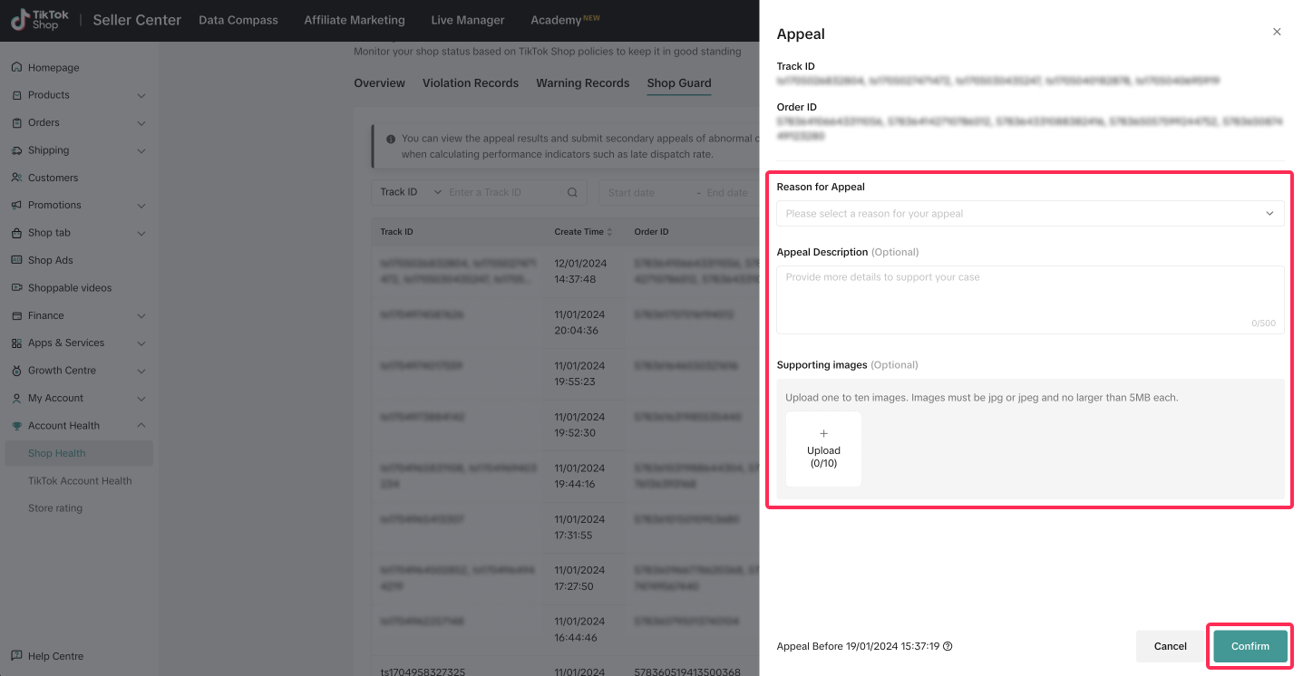This screenshot has width=1303, height=676.
Task: Expand the Finance sidebar section
Action: pyautogui.click(x=141, y=315)
